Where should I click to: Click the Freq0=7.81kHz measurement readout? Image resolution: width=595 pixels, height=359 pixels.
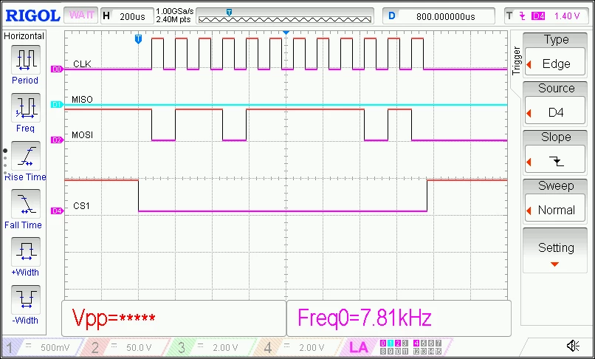pos(399,318)
